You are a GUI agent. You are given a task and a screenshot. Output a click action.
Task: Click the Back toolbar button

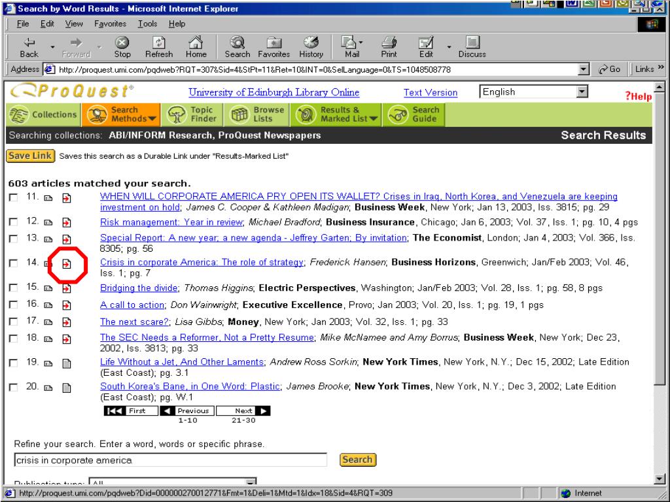[x=29, y=47]
